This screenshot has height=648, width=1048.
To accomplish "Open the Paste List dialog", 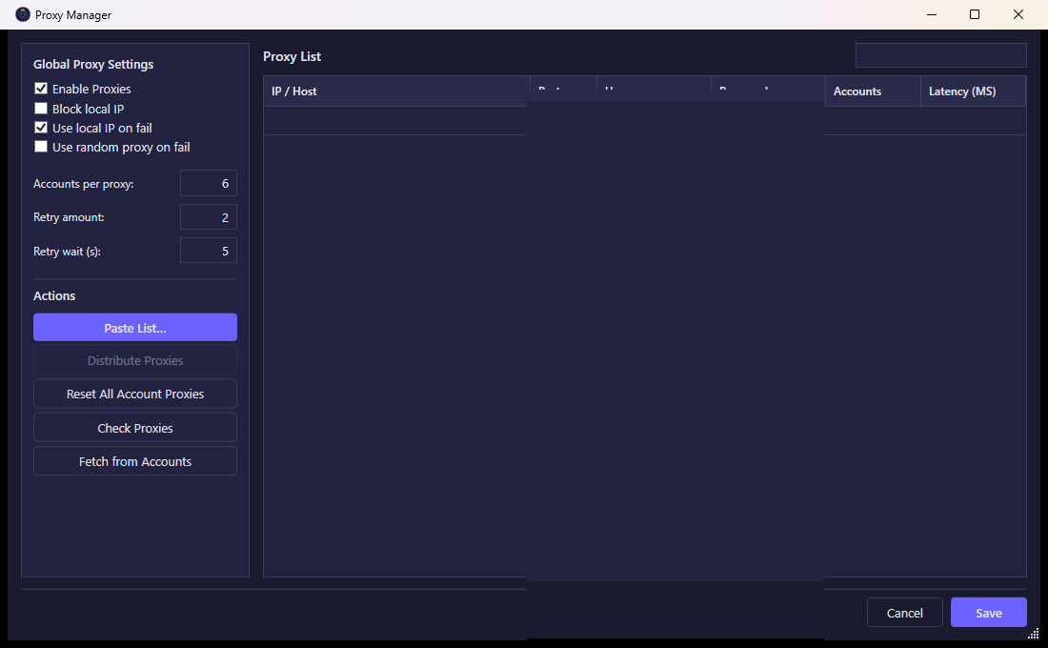I will 135,328.
